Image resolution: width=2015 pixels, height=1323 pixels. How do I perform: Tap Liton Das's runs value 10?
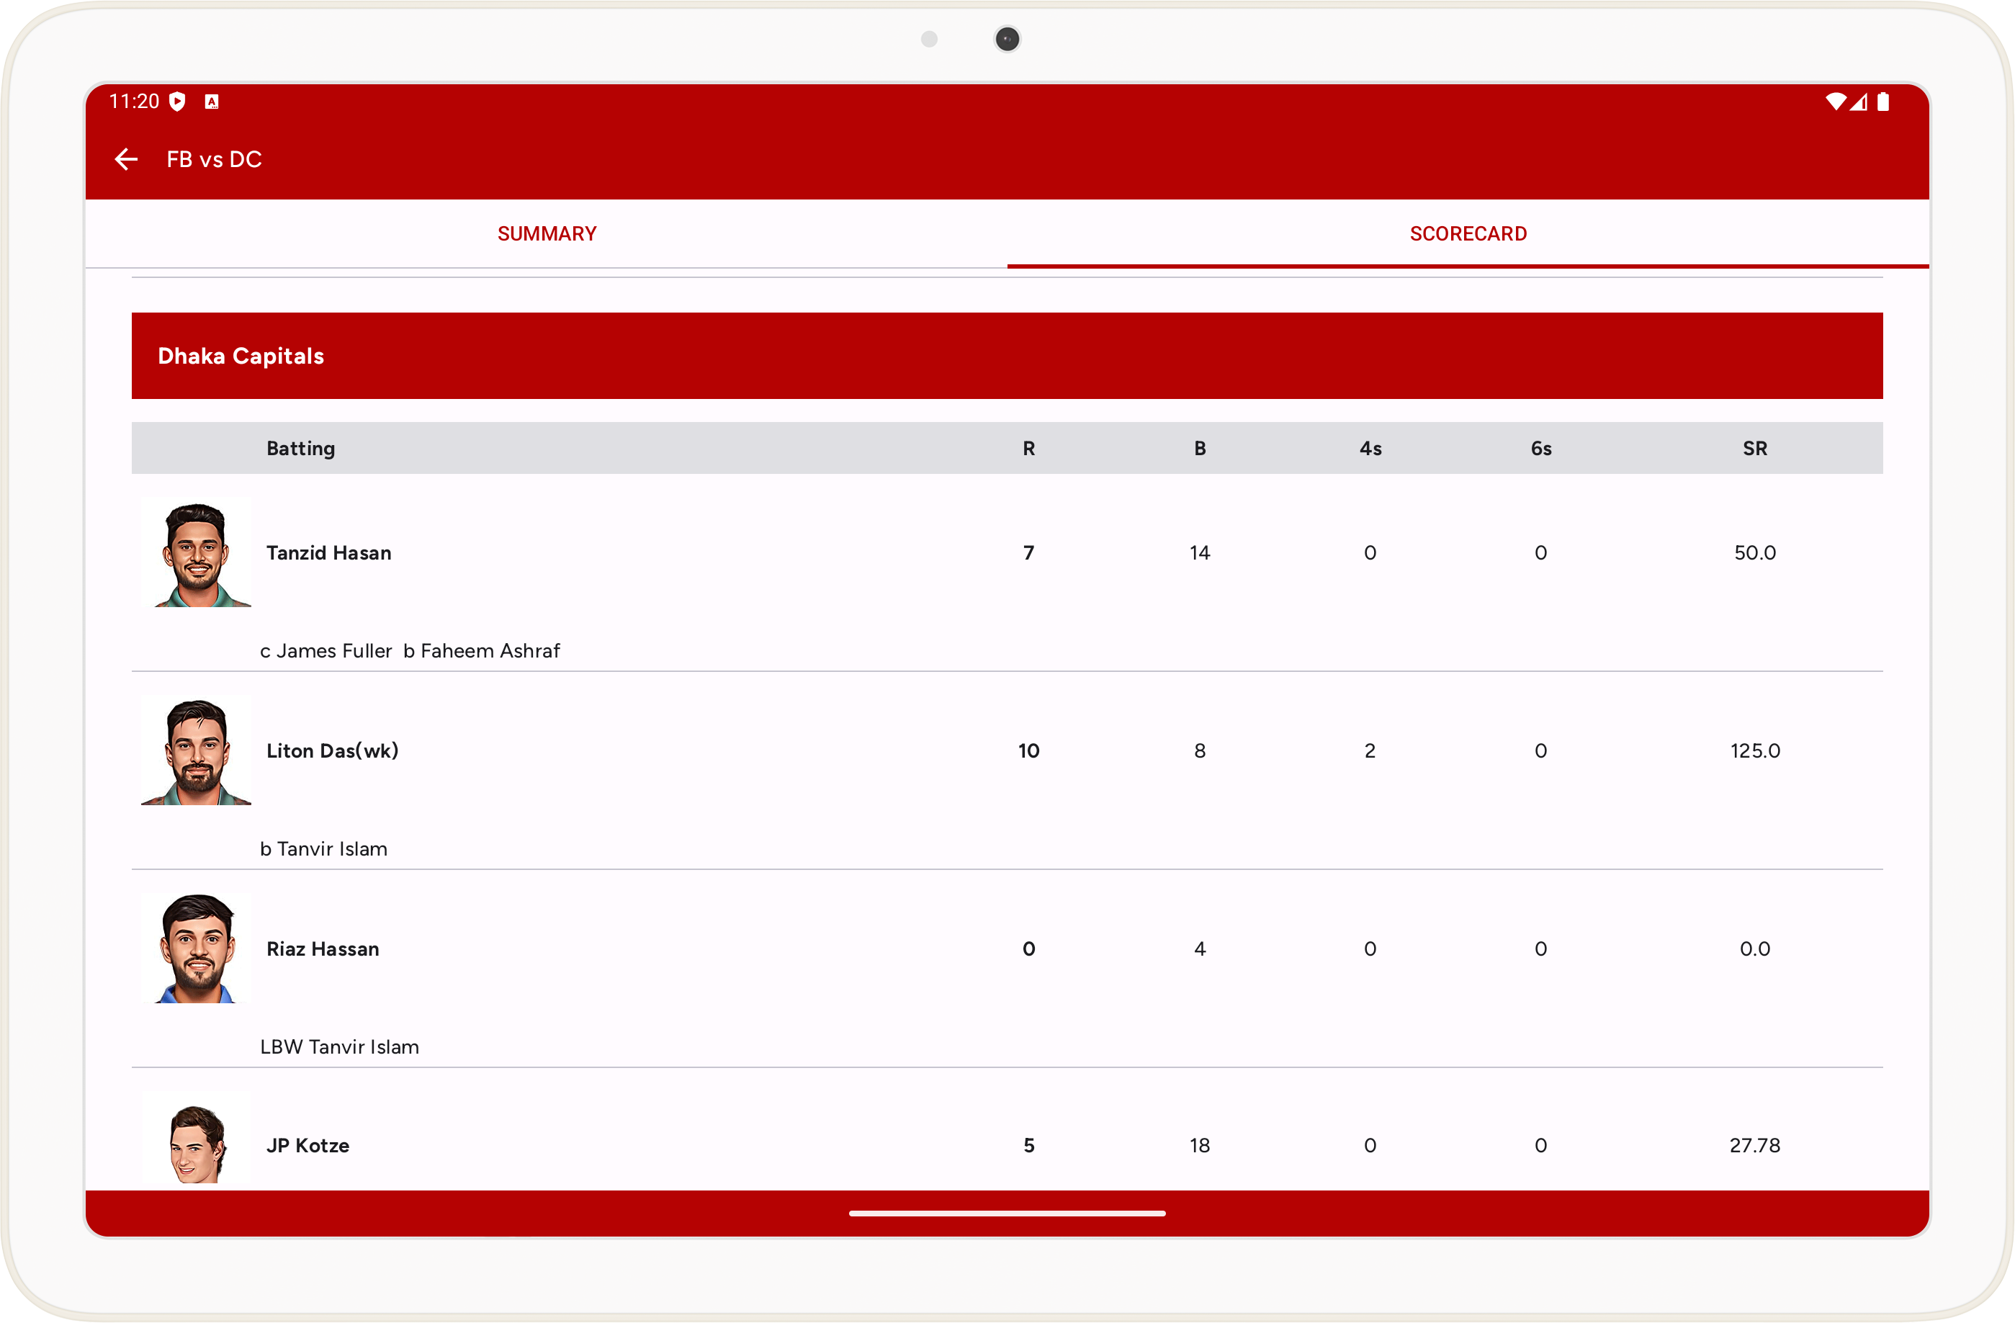(x=1028, y=750)
